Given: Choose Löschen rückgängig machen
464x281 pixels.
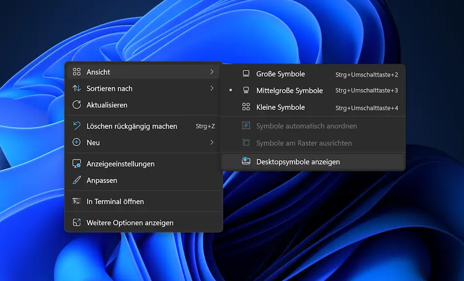Looking at the screenshot, I should (x=144, y=126).
